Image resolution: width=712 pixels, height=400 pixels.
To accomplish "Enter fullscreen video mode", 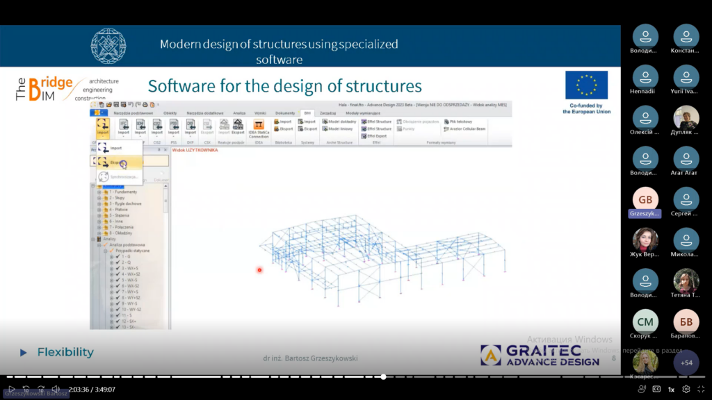I will (701, 390).
